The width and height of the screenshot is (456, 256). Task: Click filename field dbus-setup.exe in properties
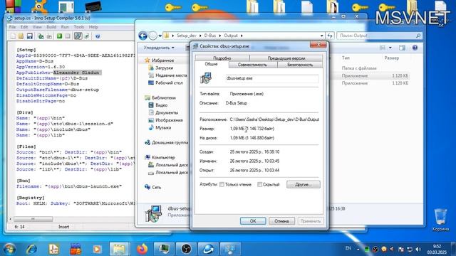(x=272, y=78)
